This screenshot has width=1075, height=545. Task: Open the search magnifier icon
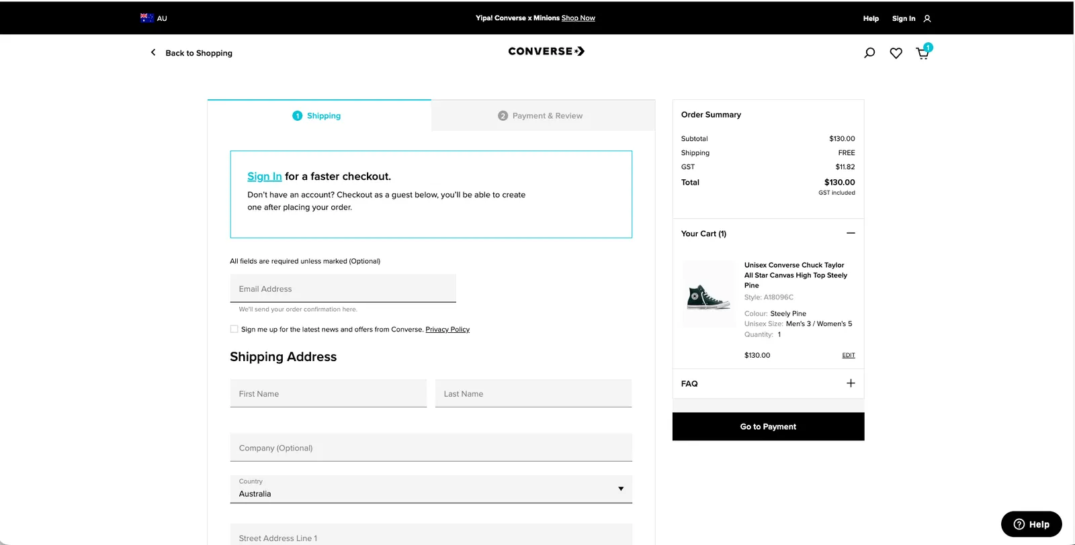[869, 53]
